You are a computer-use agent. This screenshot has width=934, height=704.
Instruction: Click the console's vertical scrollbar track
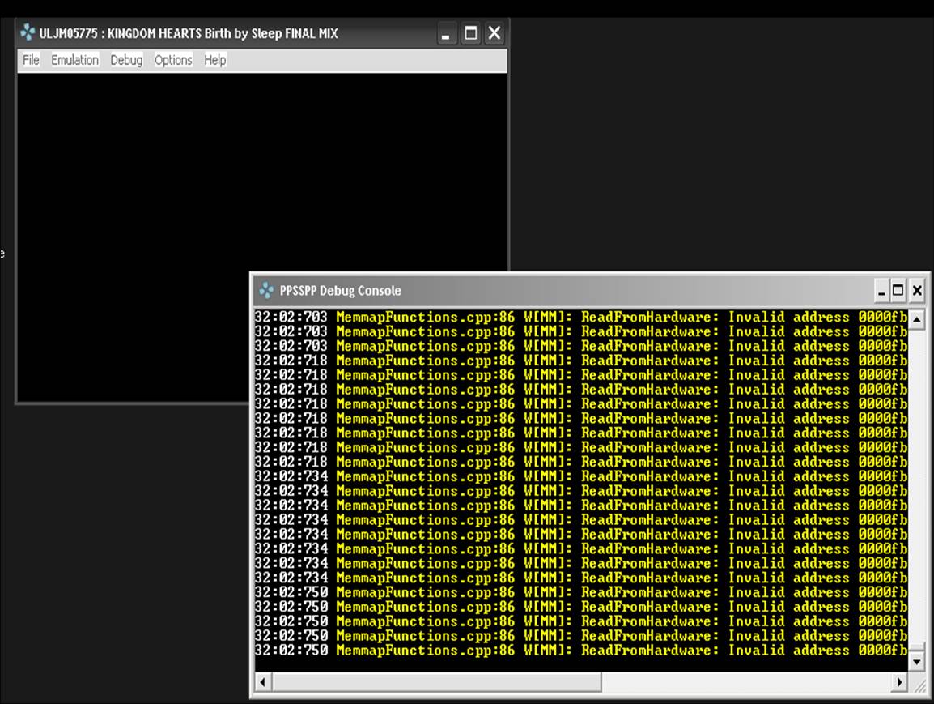pyautogui.click(x=917, y=486)
